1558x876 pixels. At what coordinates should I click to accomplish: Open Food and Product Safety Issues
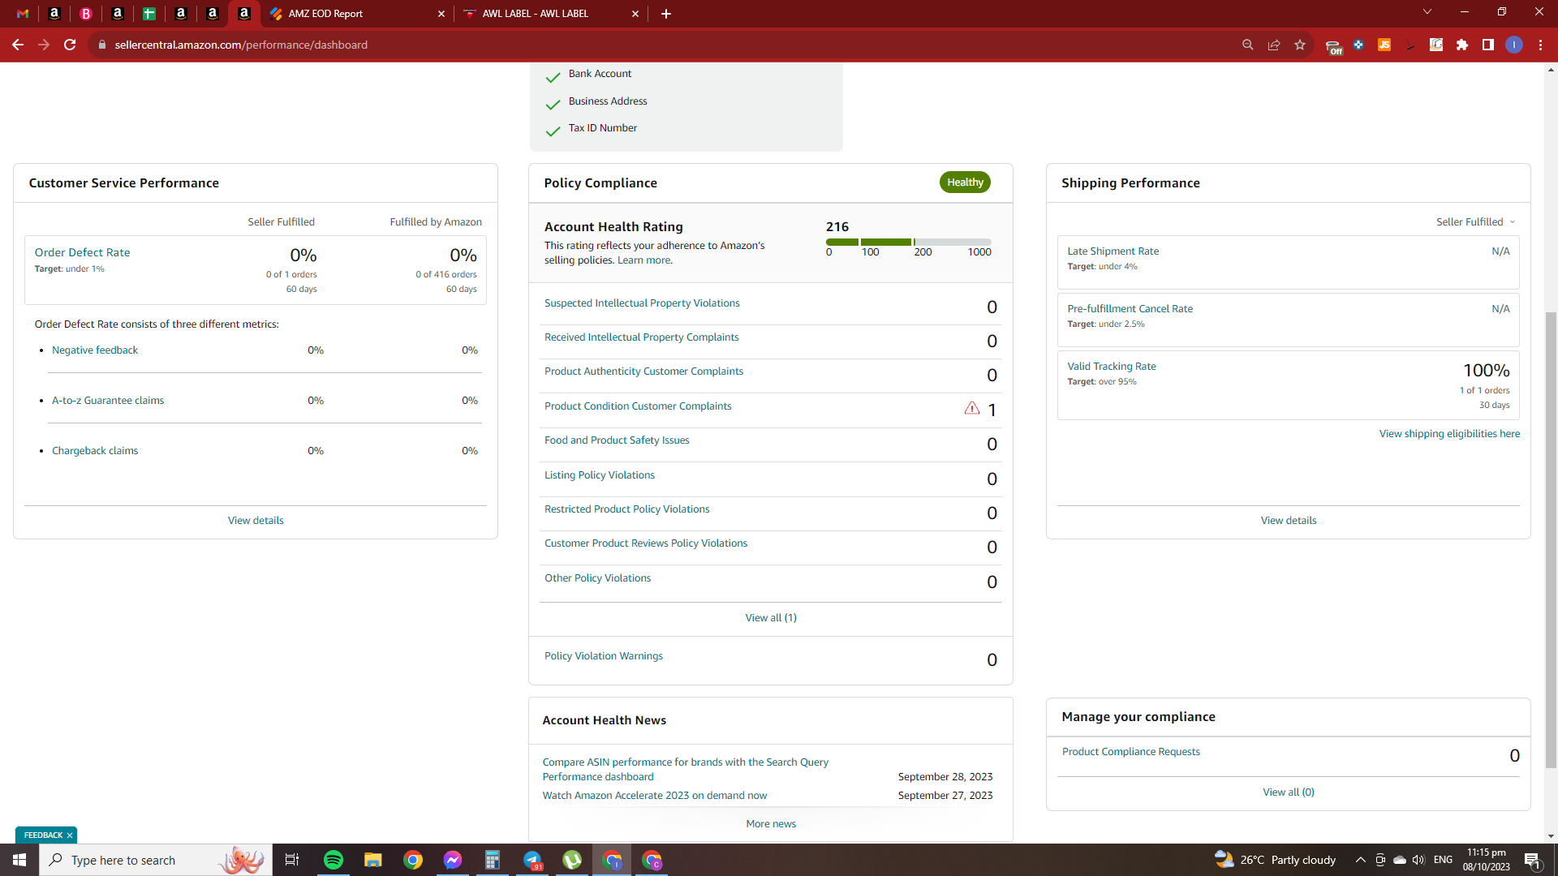point(617,440)
